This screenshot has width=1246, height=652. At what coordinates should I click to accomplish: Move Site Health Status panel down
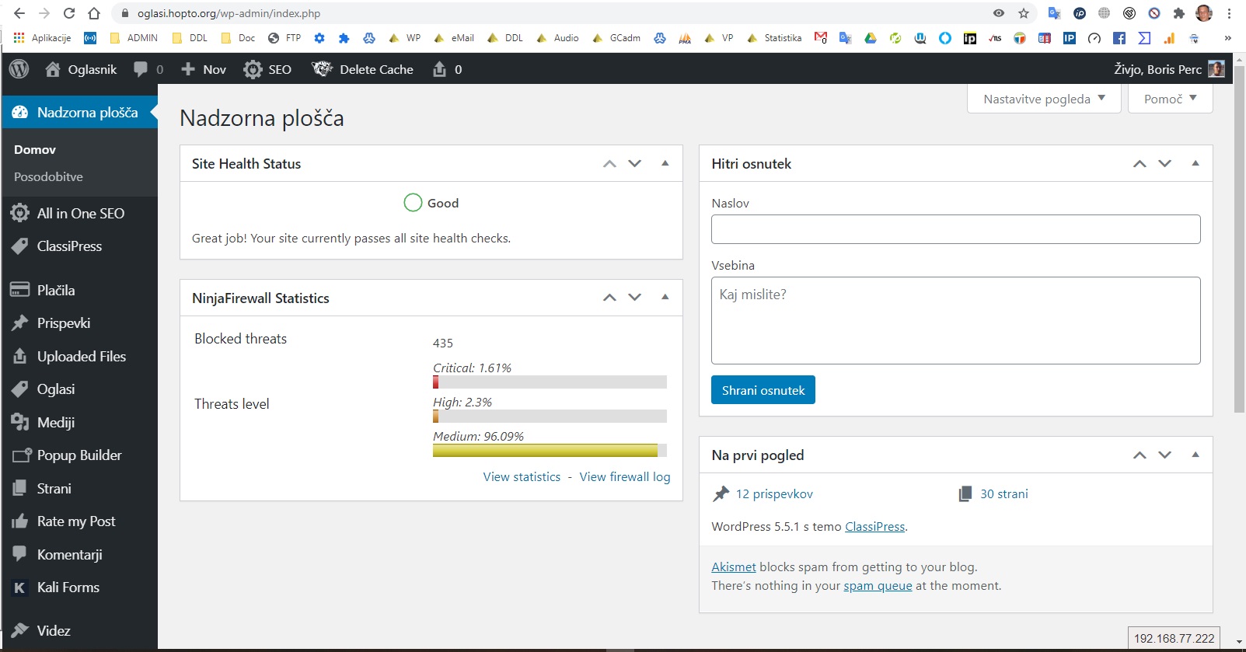pos(635,164)
